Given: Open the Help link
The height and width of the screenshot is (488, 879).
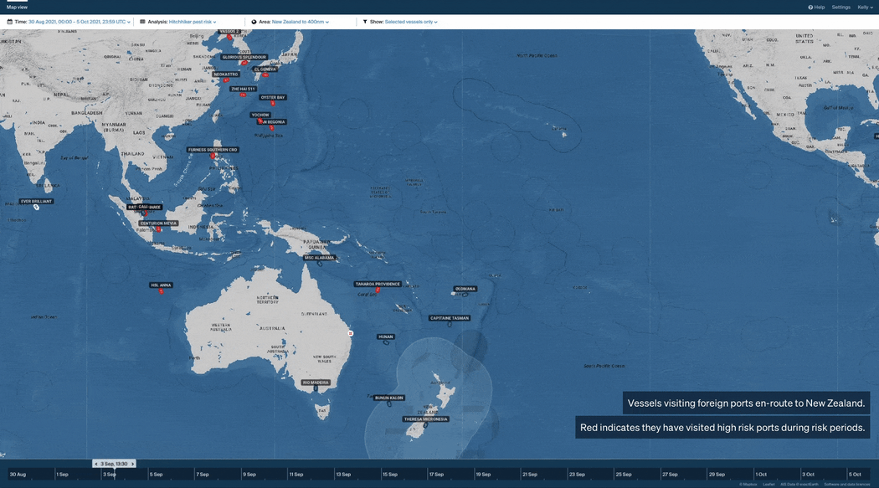Looking at the screenshot, I should tap(816, 8).
